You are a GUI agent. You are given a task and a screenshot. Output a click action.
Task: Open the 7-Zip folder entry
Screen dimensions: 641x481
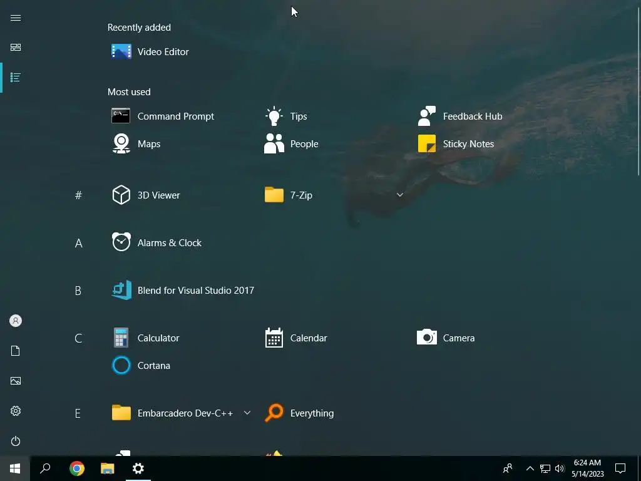(x=289, y=195)
